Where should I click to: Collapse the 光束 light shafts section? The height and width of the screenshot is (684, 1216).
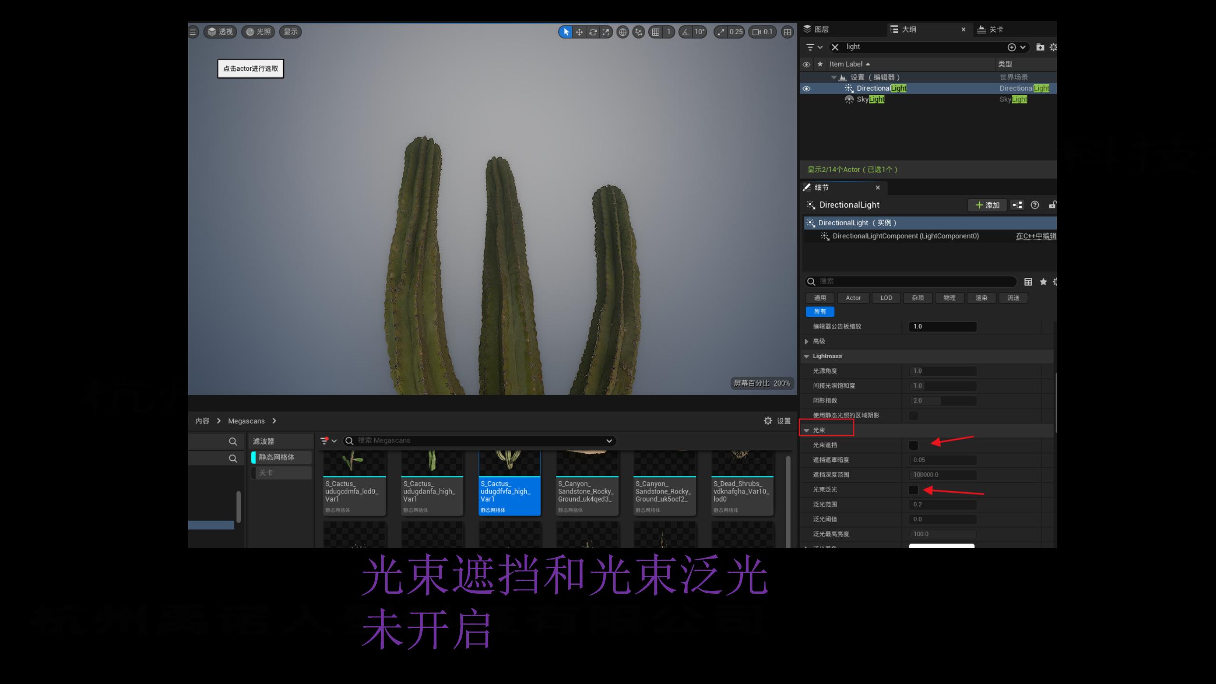pos(806,430)
